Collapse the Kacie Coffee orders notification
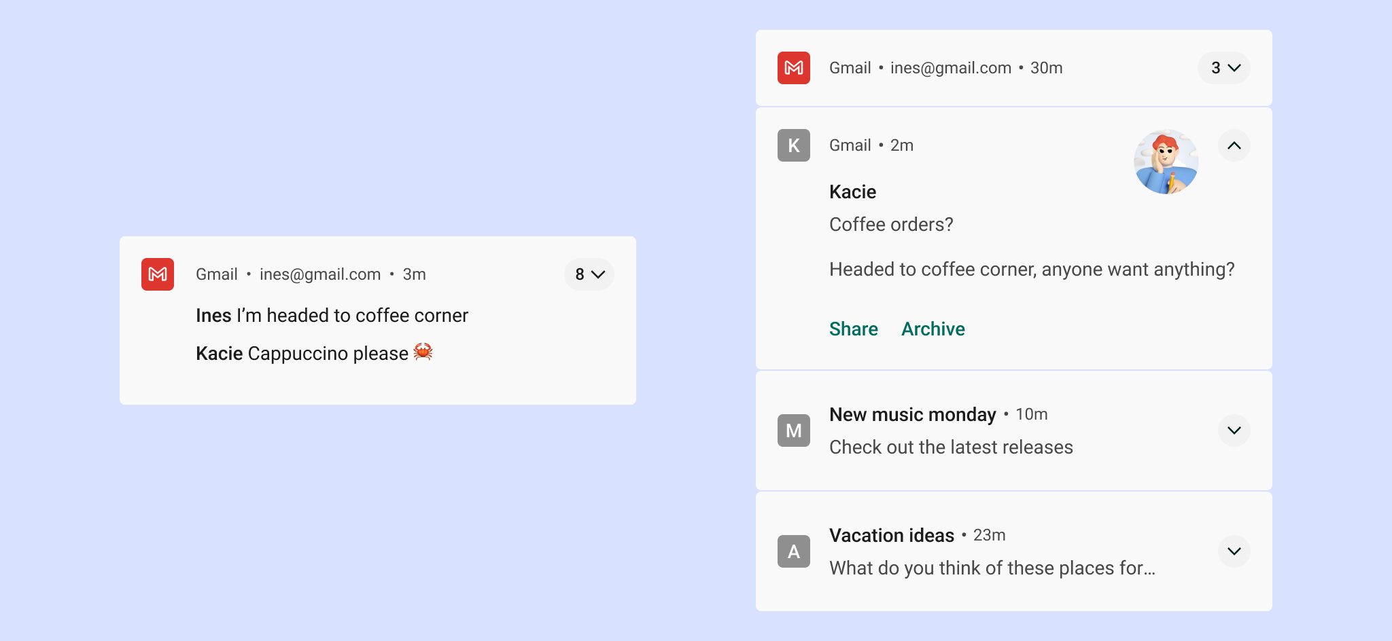 pyautogui.click(x=1234, y=145)
